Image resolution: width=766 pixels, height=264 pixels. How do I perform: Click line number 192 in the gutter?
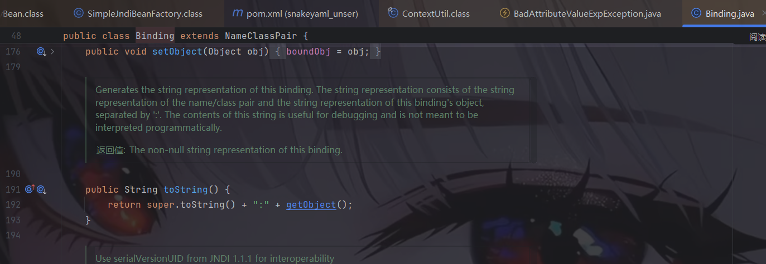[12, 205]
